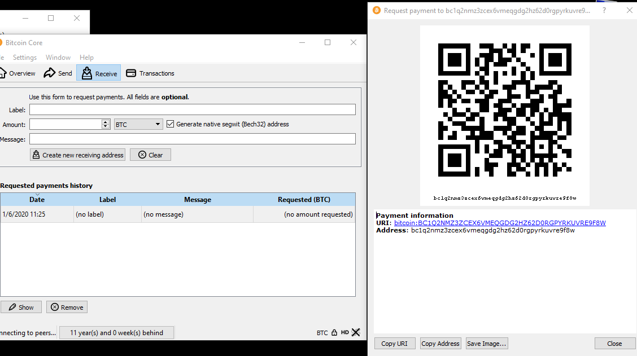Minimize the Bitcoin Core window
Image resolution: width=637 pixels, height=356 pixels.
pos(302,42)
